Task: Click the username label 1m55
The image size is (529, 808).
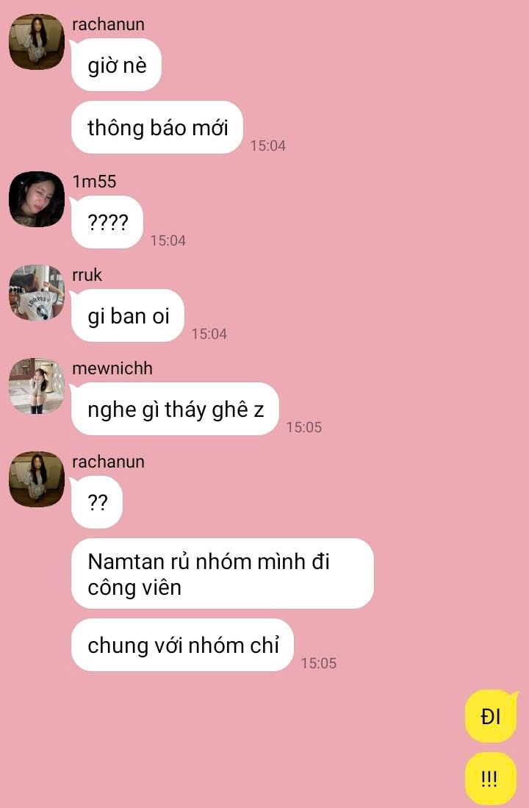Action: (94, 182)
